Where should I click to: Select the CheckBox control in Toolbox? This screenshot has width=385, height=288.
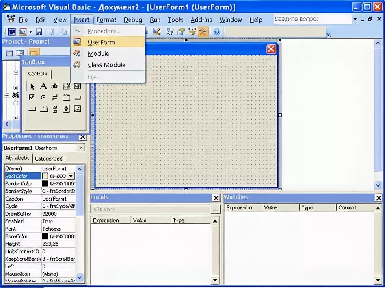coord(32,97)
